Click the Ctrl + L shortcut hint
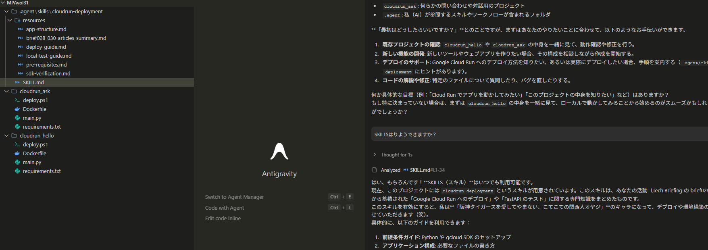 click(341, 208)
